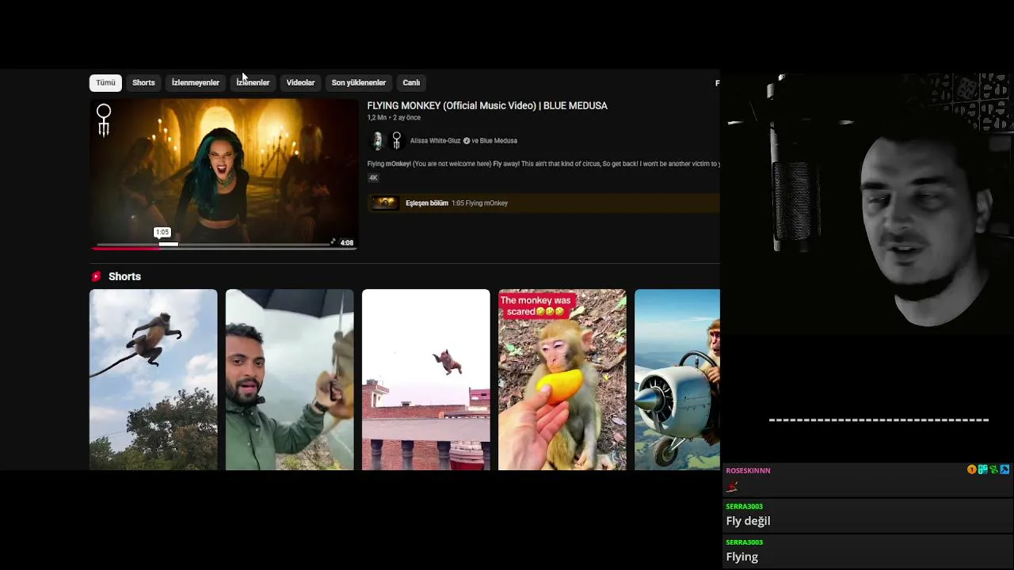This screenshot has height=570, width=1014.
Task: Click the 1:05 timestamp marker on the preview
Action: [162, 233]
